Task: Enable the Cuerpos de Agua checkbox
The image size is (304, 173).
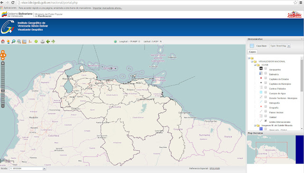Action: pos(266,92)
